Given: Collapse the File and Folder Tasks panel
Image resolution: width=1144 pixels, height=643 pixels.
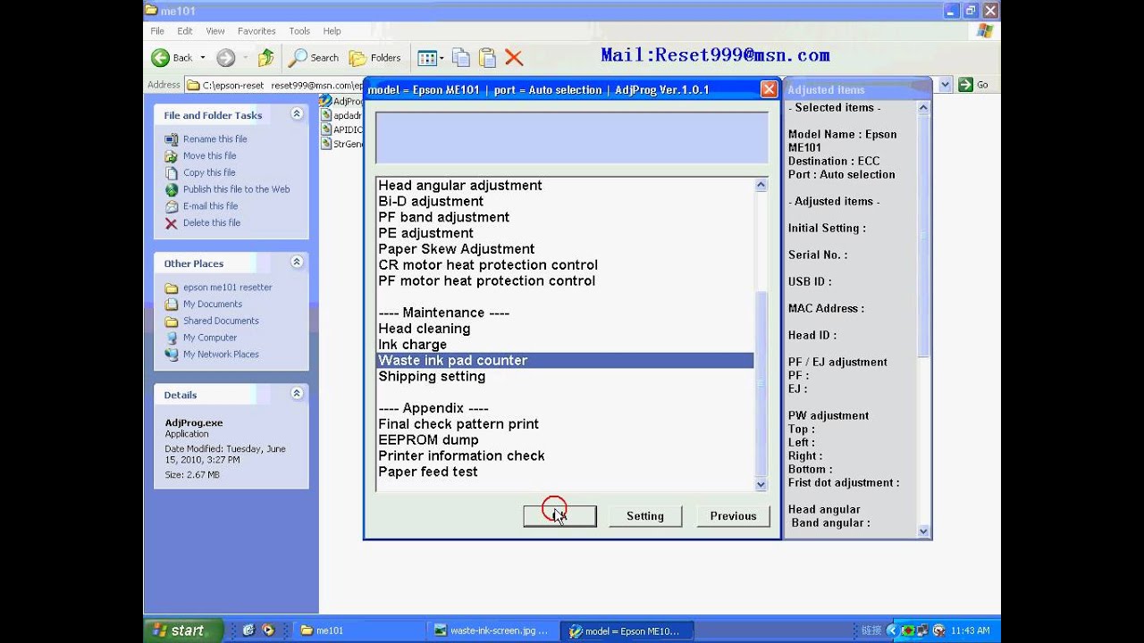Looking at the screenshot, I should coord(297,114).
